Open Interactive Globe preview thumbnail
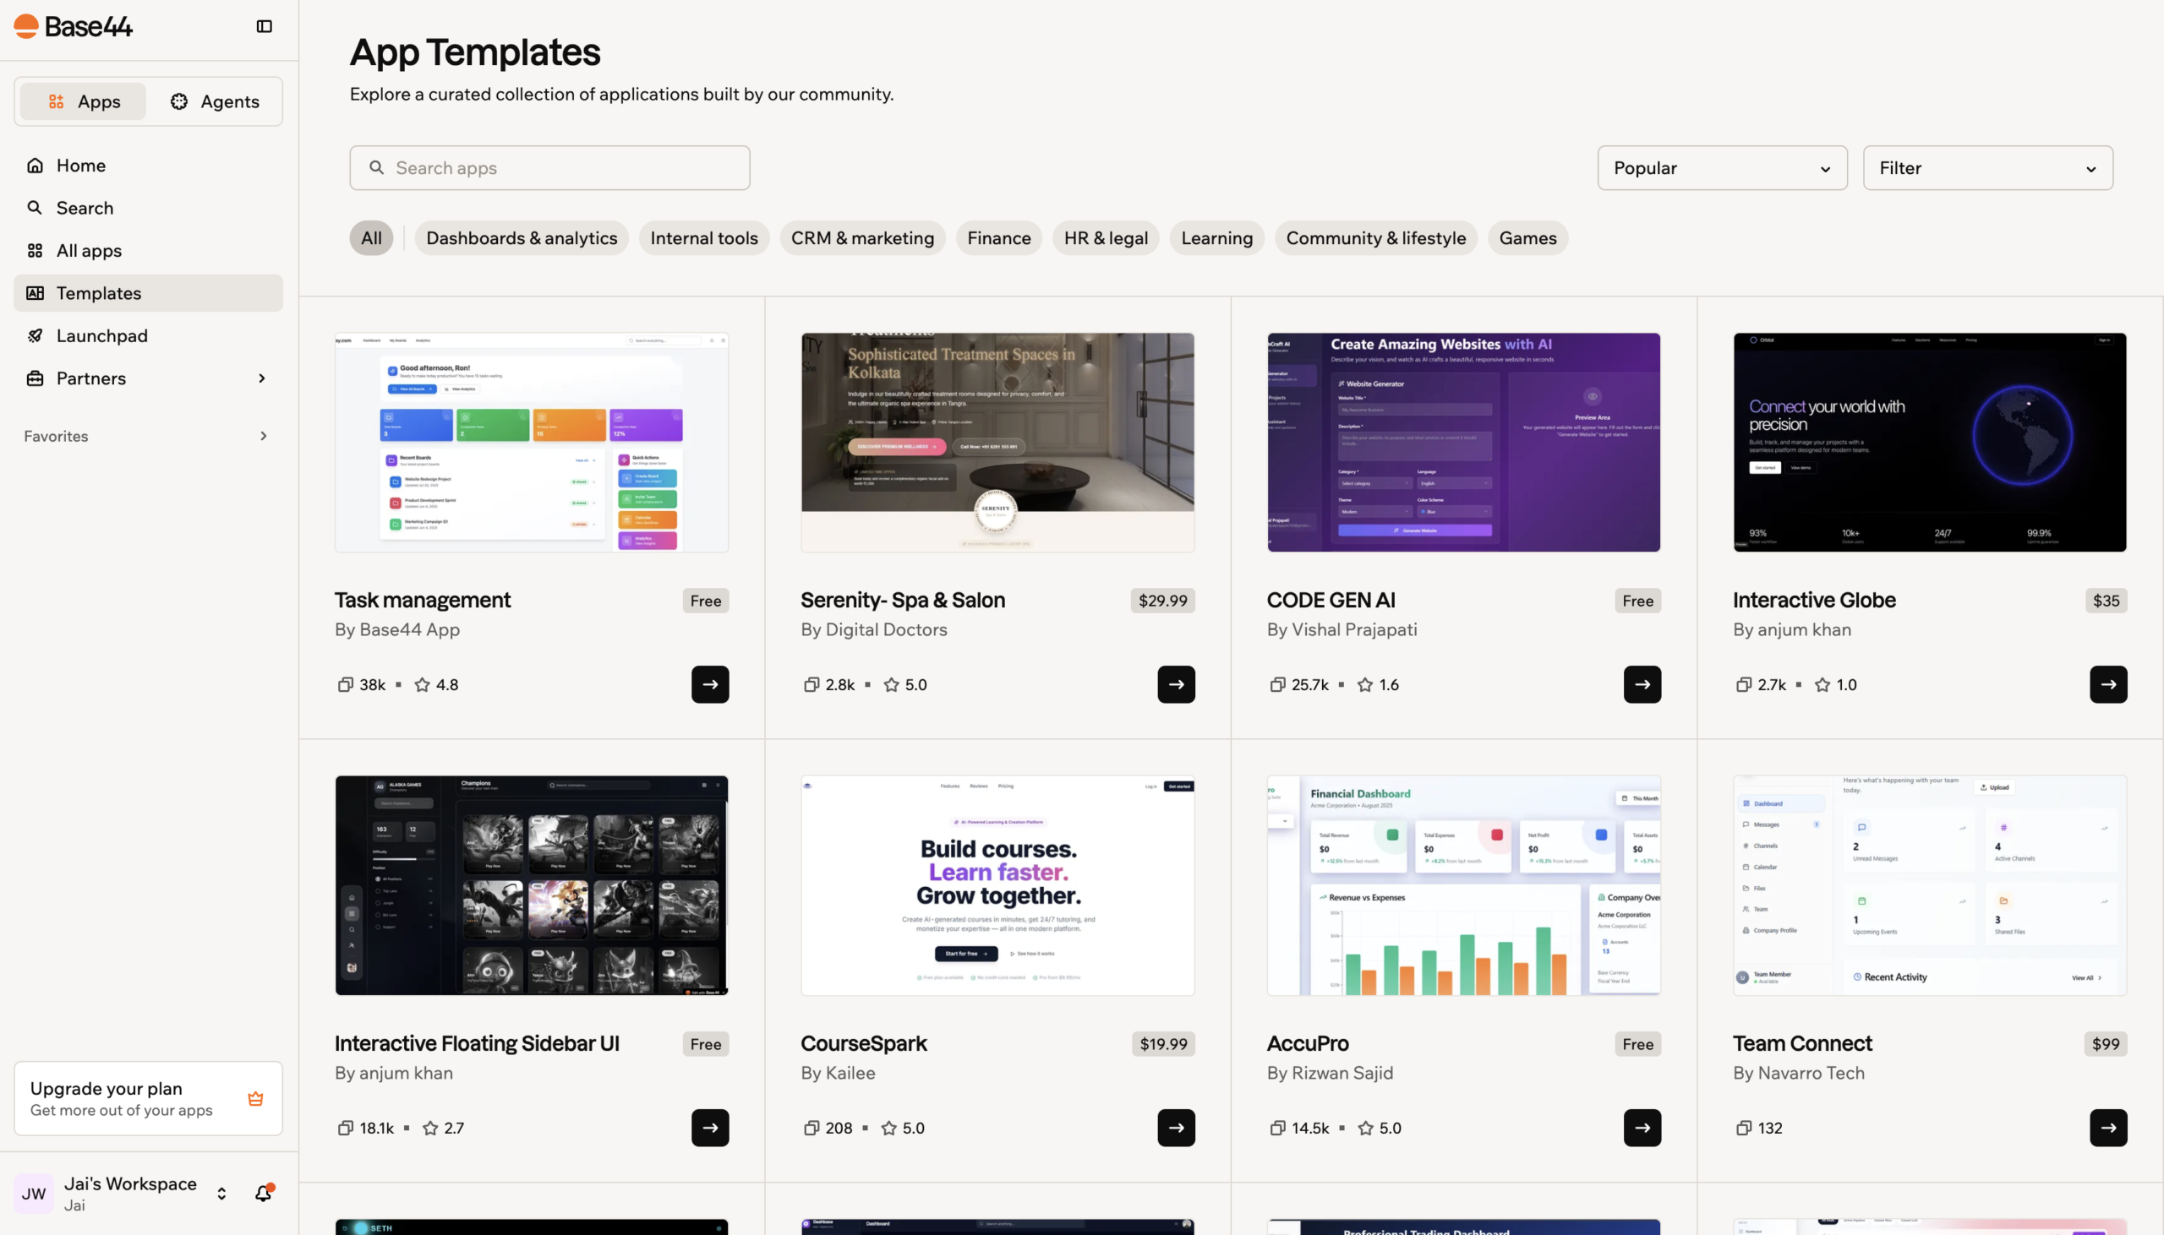 click(1929, 442)
